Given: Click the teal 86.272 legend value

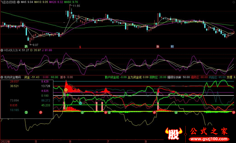Looking at the screenshot, I should coord(46,100).
